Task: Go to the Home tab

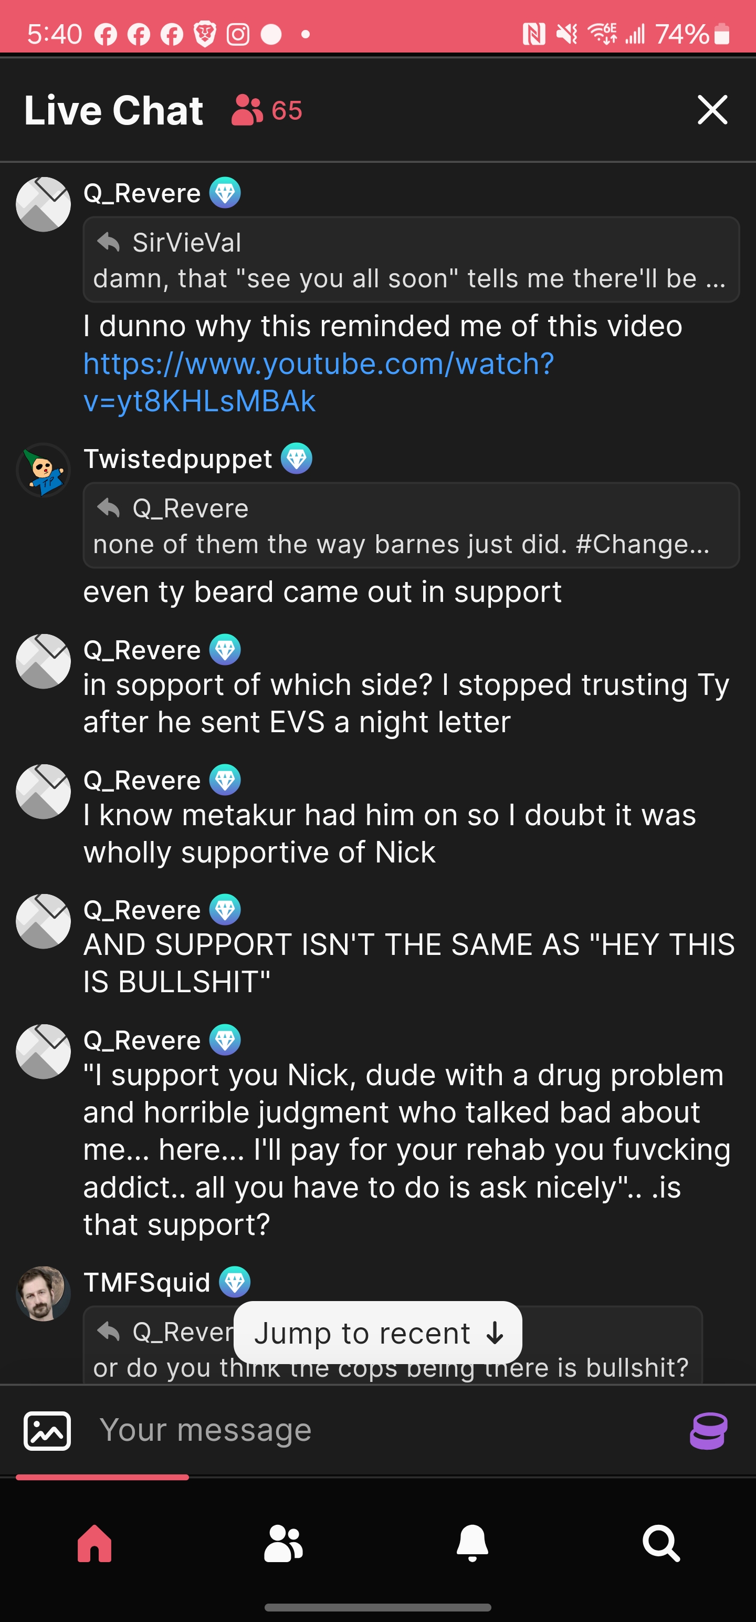Action: (x=94, y=1543)
